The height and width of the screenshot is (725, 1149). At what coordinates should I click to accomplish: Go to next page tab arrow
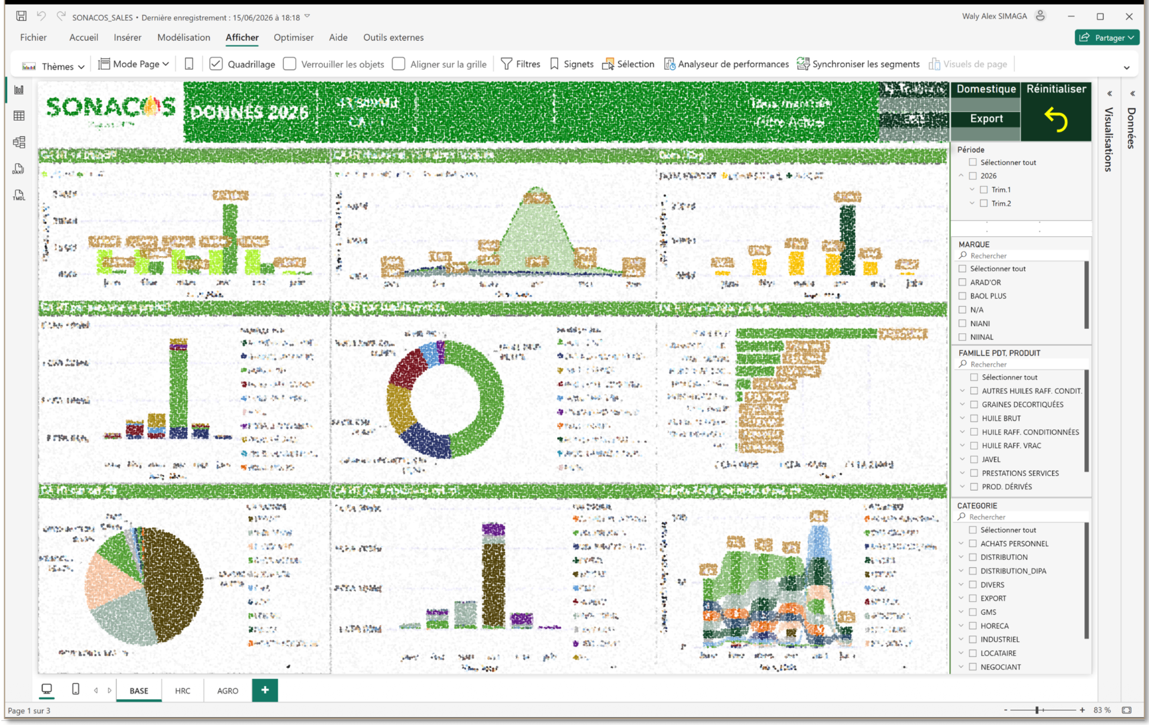110,690
